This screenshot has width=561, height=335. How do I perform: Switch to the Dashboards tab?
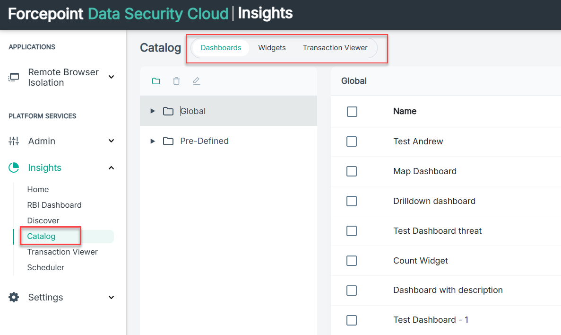pyautogui.click(x=221, y=48)
